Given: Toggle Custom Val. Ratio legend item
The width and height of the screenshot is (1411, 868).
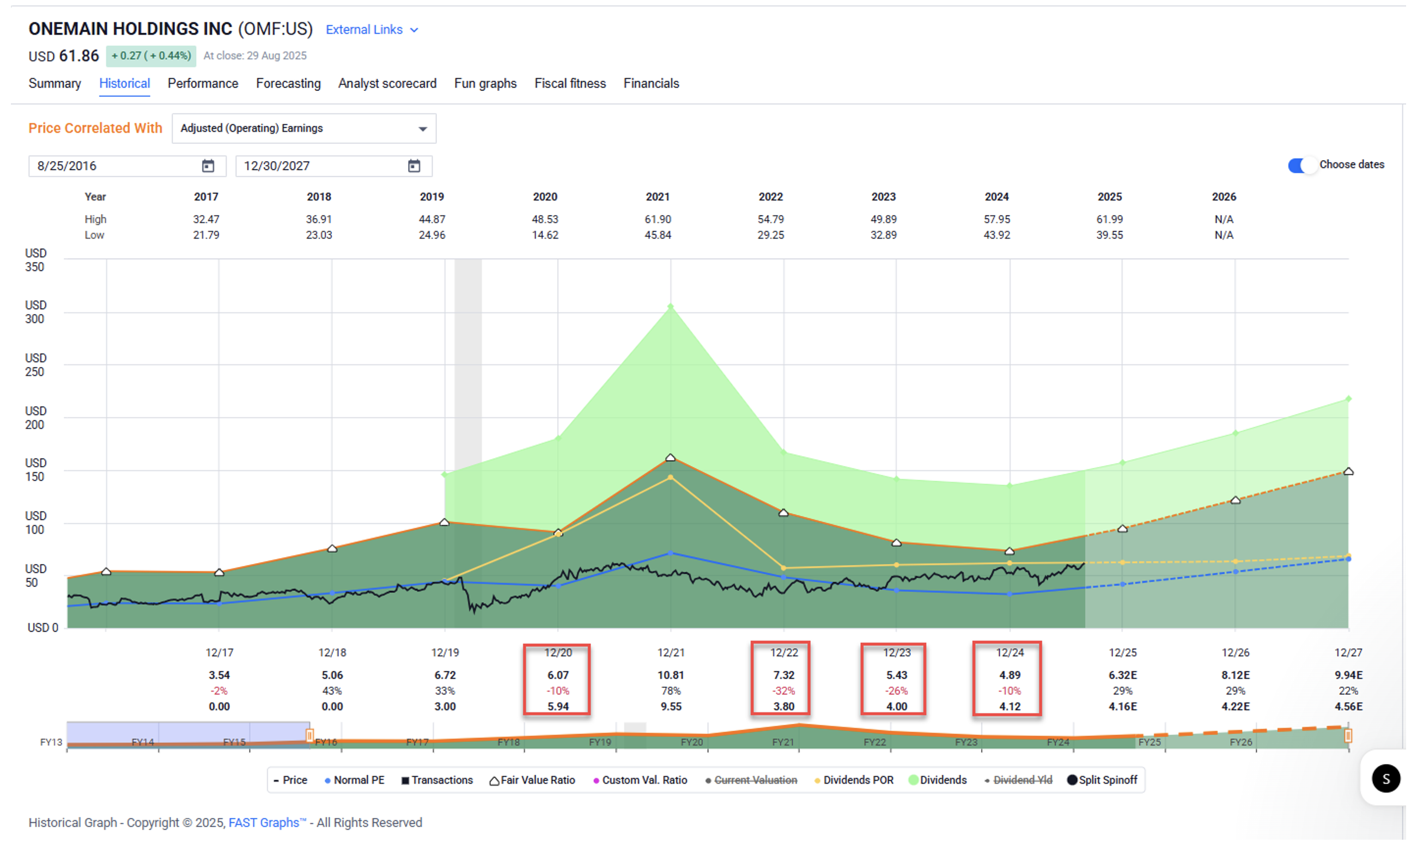Looking at the screenshot, I should [x=640, y=780].
